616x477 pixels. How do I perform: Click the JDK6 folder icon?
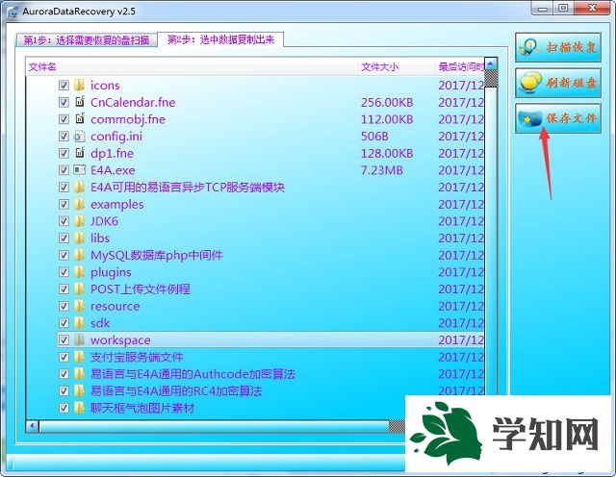click(79, 221)
